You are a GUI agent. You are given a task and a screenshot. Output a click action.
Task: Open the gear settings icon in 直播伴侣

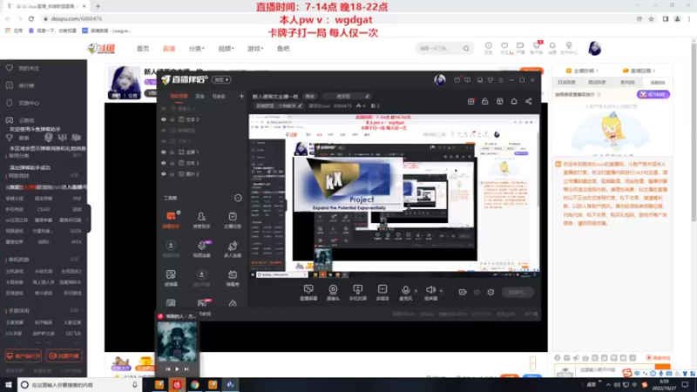[491, 292]
